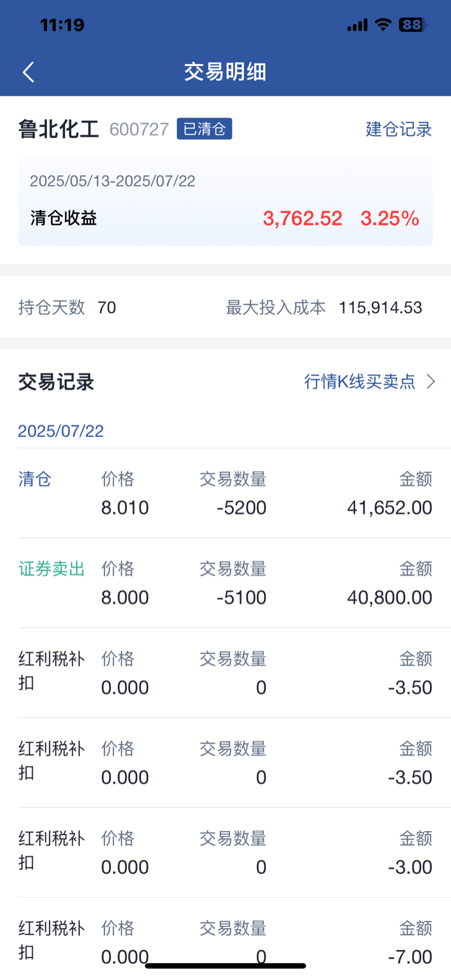Tap the home indicator bar
Screen dimensions: 451x978
click(225, 966)
